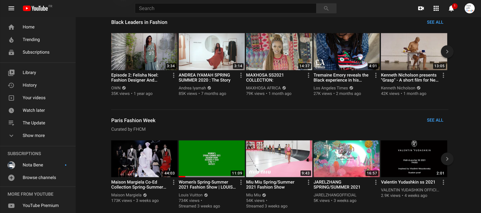Show next Black Leaders in Fashion videos

(447, 52)
